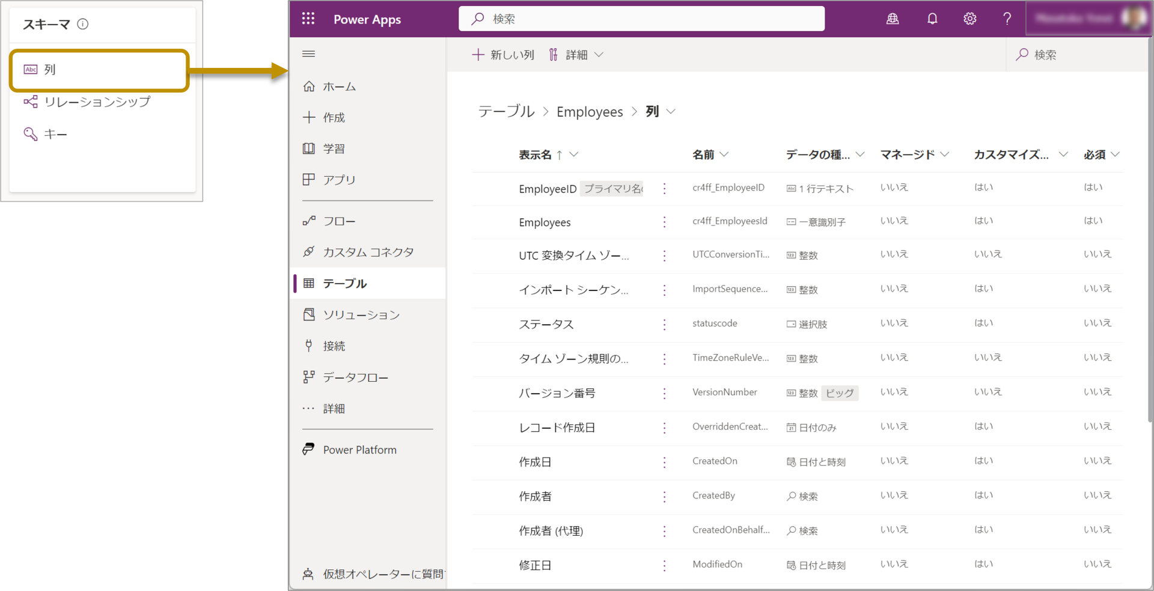Open 学習 in the sidebar

[368, 149]
